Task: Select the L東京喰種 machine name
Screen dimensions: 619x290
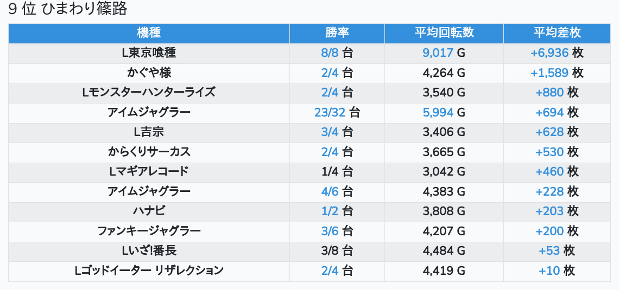Action: click(149, 53)
